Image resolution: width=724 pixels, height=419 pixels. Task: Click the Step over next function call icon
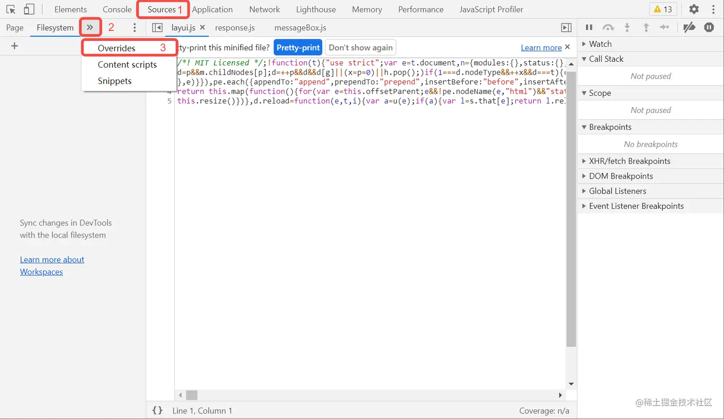(x=608, y=27)
